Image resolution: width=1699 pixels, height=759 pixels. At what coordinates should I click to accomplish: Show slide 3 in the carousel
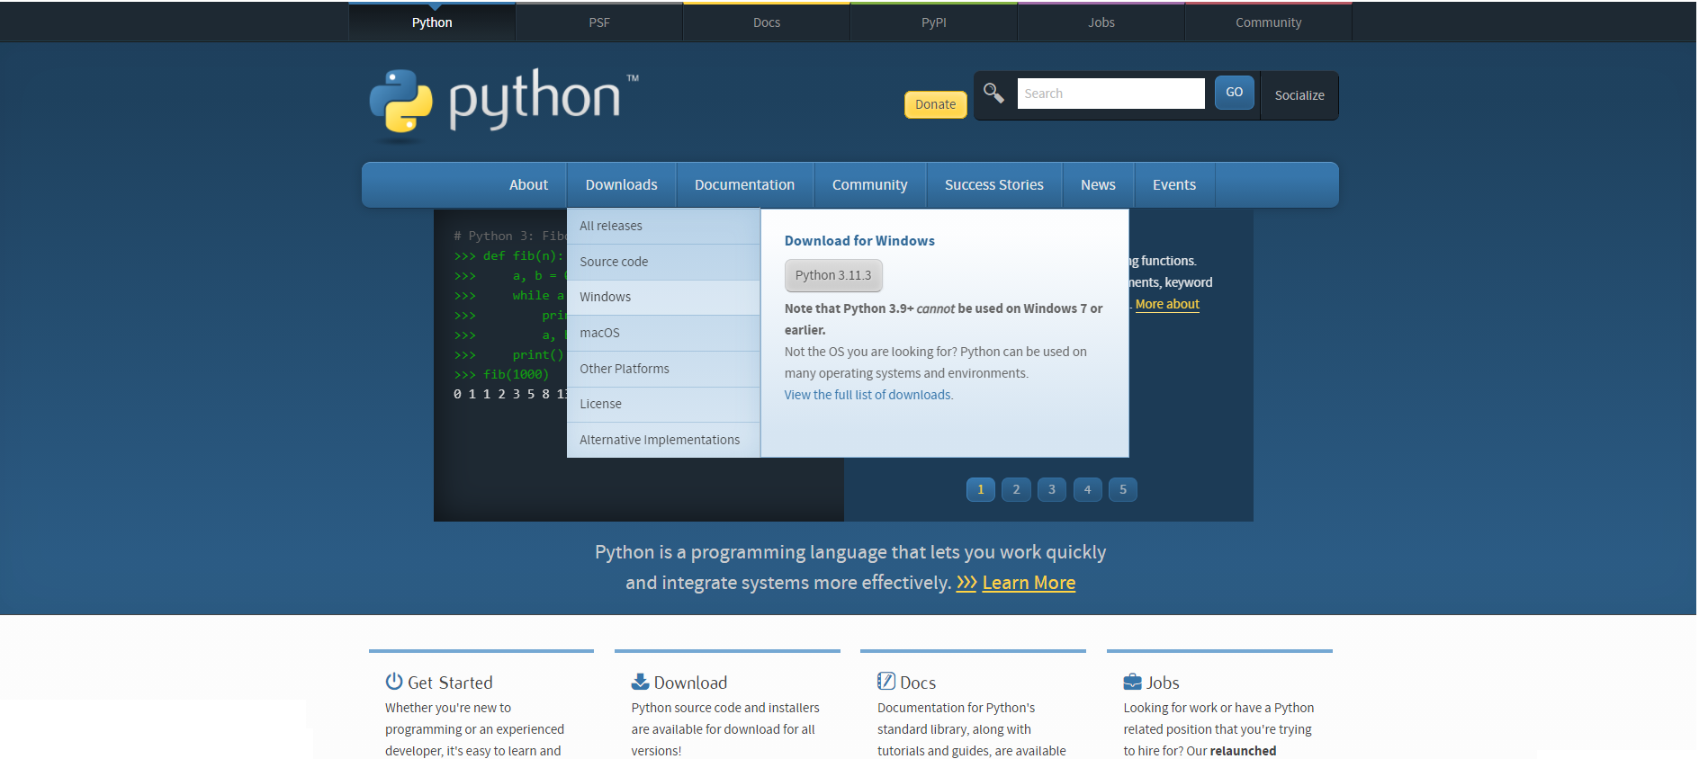1052,489
